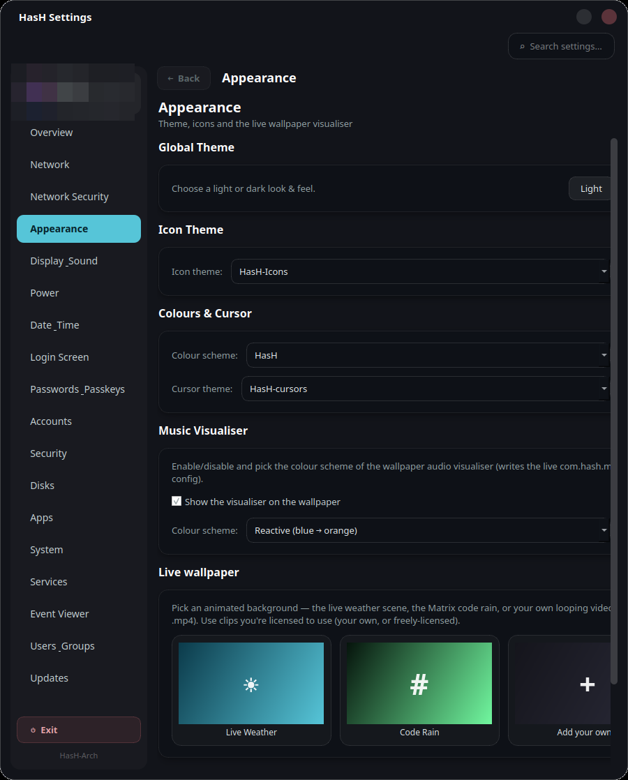Click 'Choose a light or dark look & feel.' text

click(x=244, y=188)
